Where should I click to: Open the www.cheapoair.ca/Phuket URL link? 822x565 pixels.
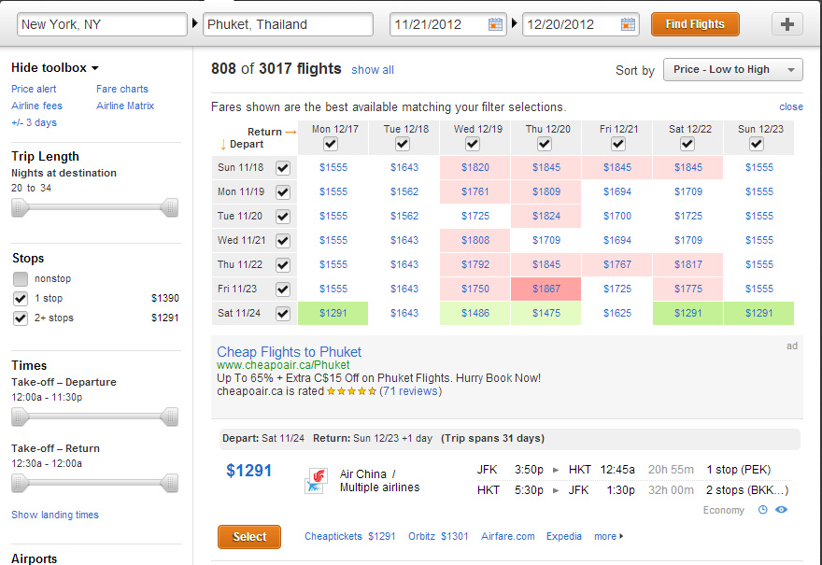(283, 365)
